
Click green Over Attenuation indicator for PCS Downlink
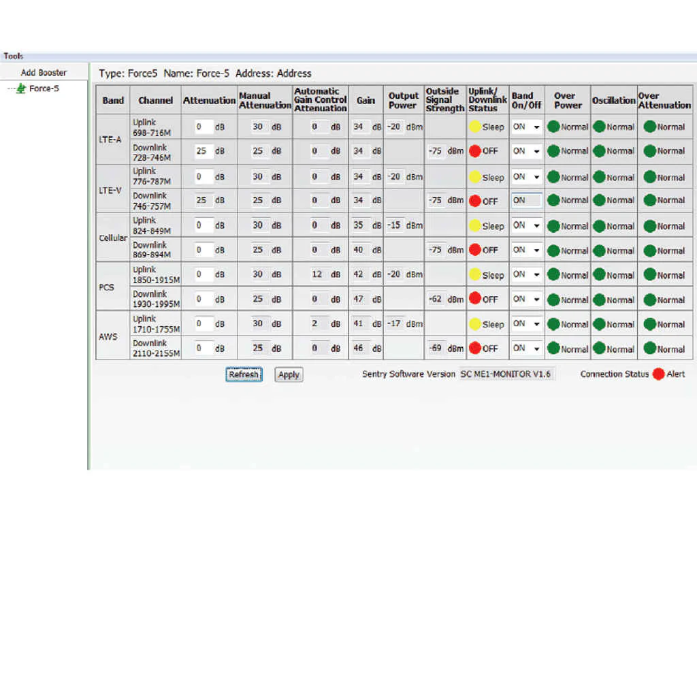coord(650,299)
